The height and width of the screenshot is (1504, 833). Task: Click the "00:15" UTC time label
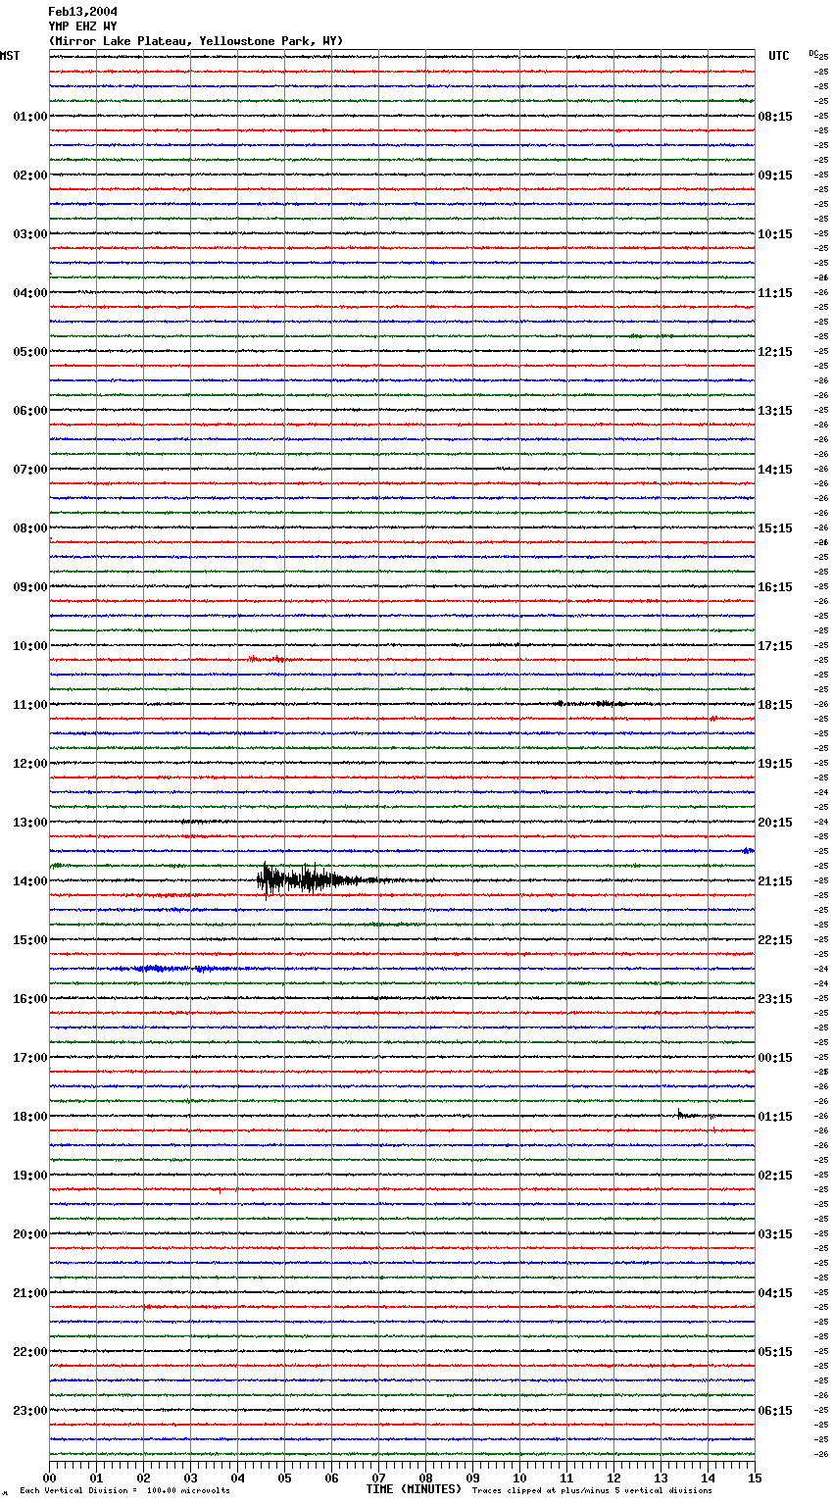click(775, 1058)
